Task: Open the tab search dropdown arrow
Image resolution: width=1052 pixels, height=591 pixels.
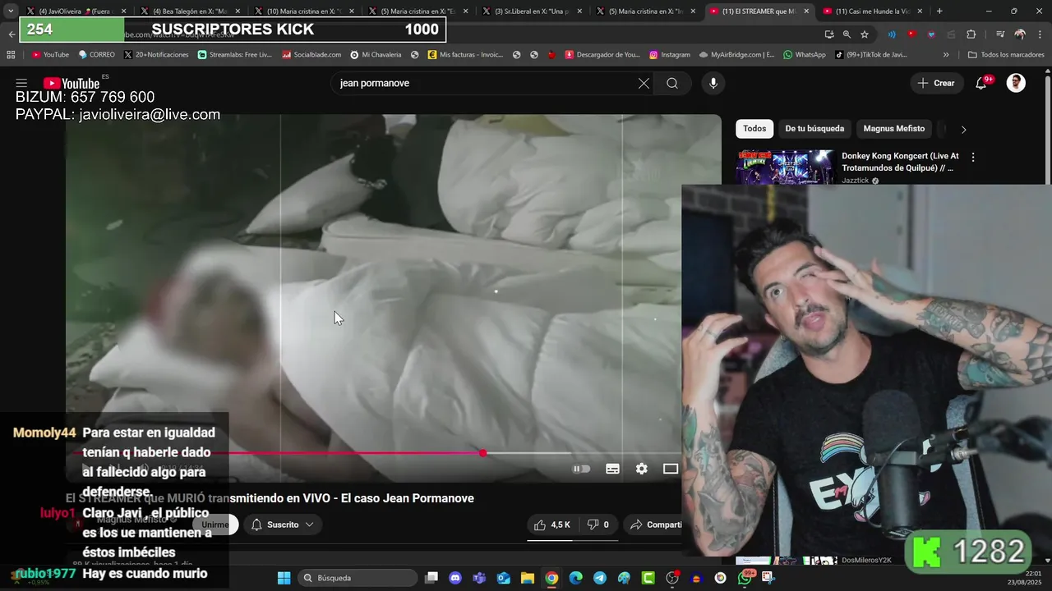Action: pos(11,11)
